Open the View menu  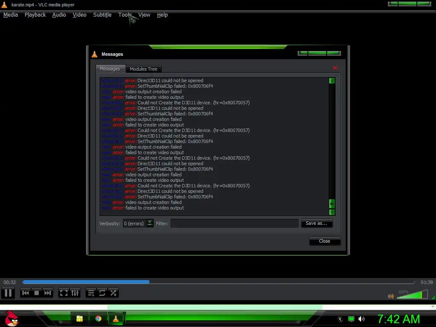click(144, 15)
